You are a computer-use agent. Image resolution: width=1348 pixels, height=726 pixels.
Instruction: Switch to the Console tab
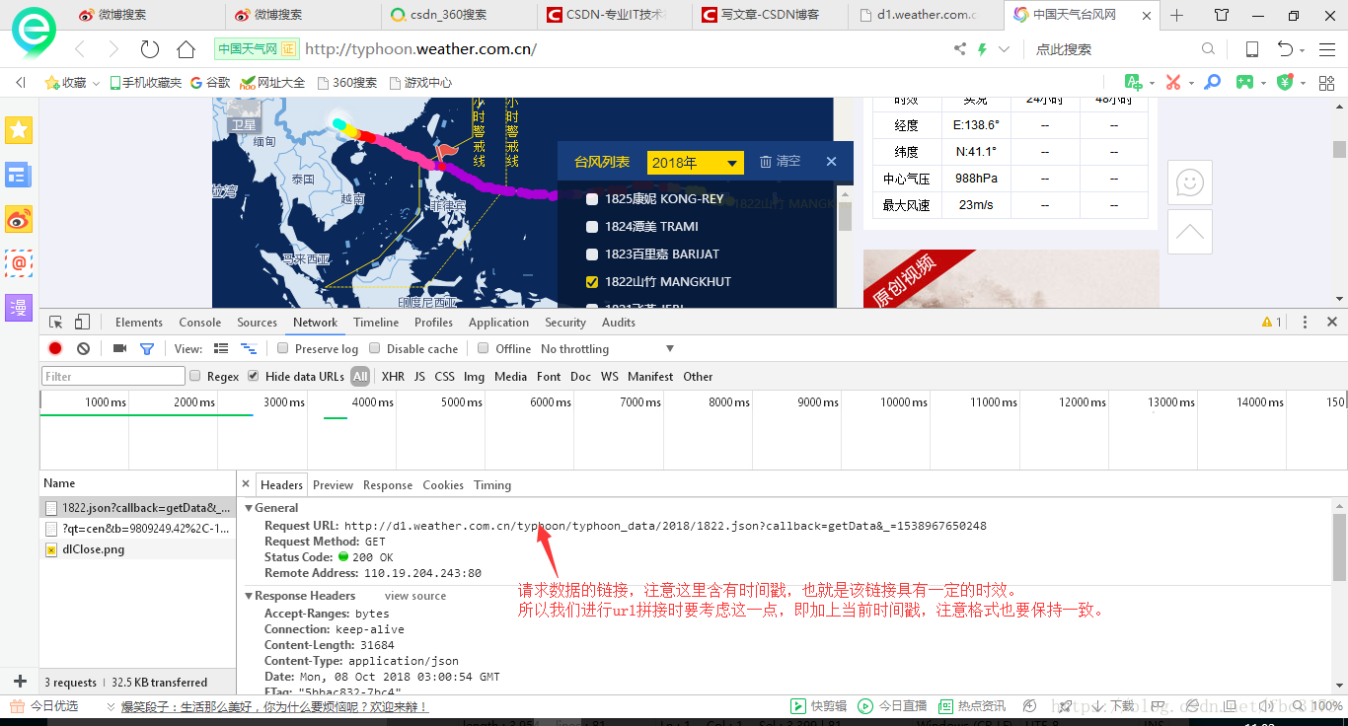pyautogui.click(x=200, y=323)
